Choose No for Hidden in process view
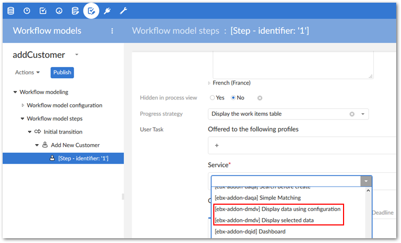Image resolution: width=401 pixels, height=243 pixels. (233, 98)
